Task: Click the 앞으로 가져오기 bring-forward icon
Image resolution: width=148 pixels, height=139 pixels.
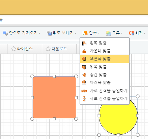Action: tap(5, 33)
